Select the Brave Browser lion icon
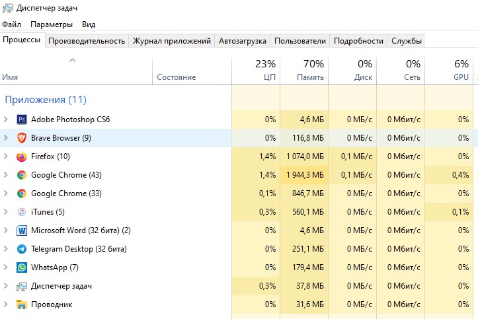 (x=22, y=138)
